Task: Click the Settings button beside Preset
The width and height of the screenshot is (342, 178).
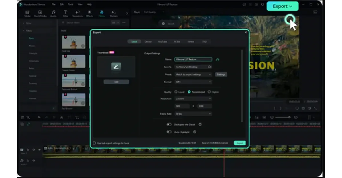Action: coord(221,75)
